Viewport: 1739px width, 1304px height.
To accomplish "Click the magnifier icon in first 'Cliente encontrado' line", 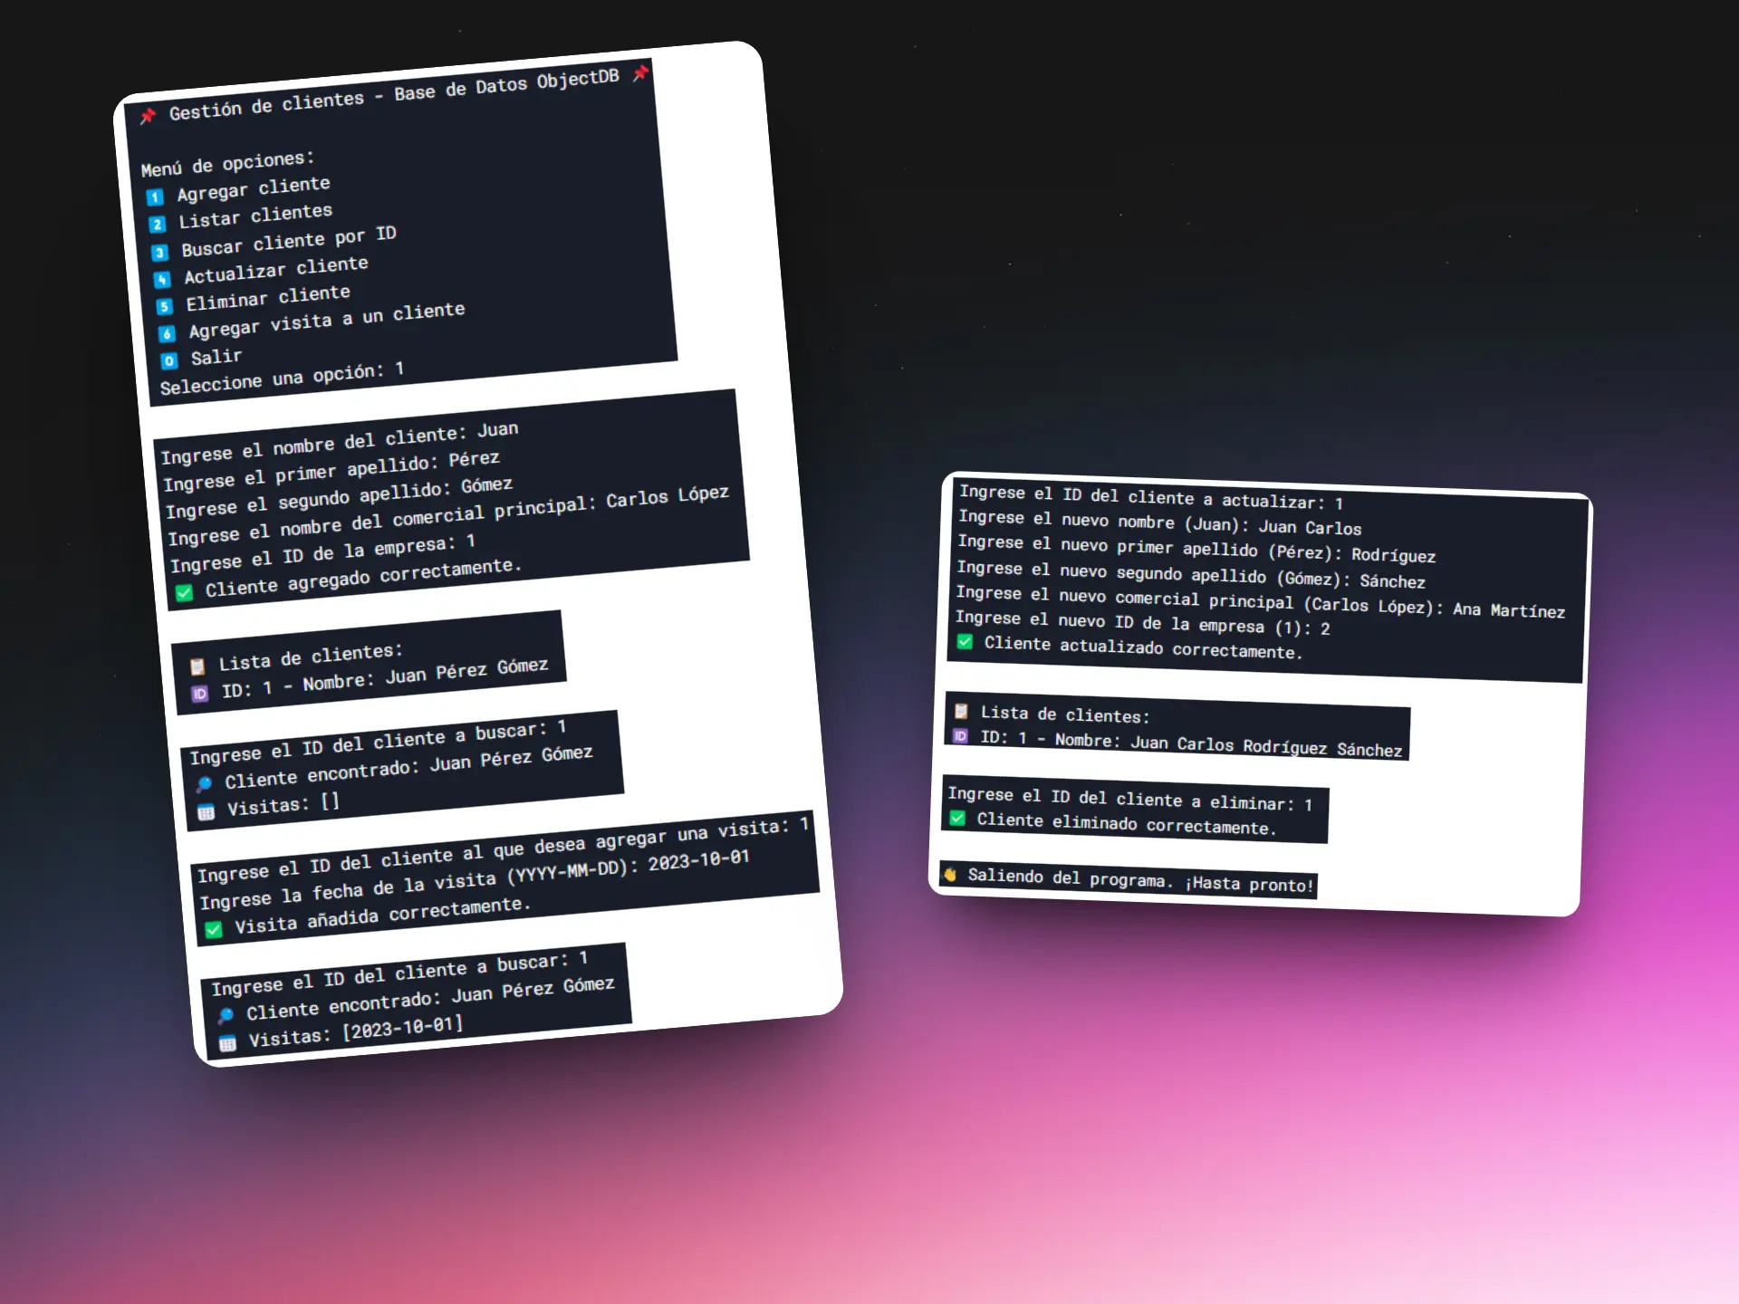I will click(x=205, y=784).
